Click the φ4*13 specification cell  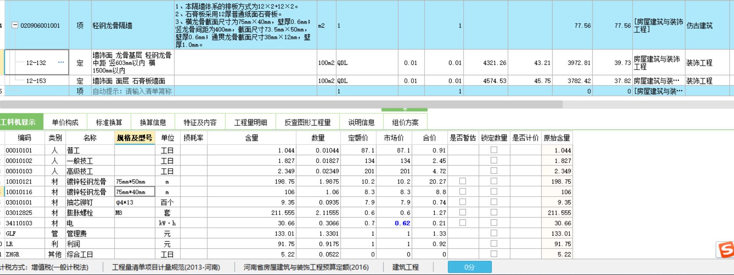[135, 202]
